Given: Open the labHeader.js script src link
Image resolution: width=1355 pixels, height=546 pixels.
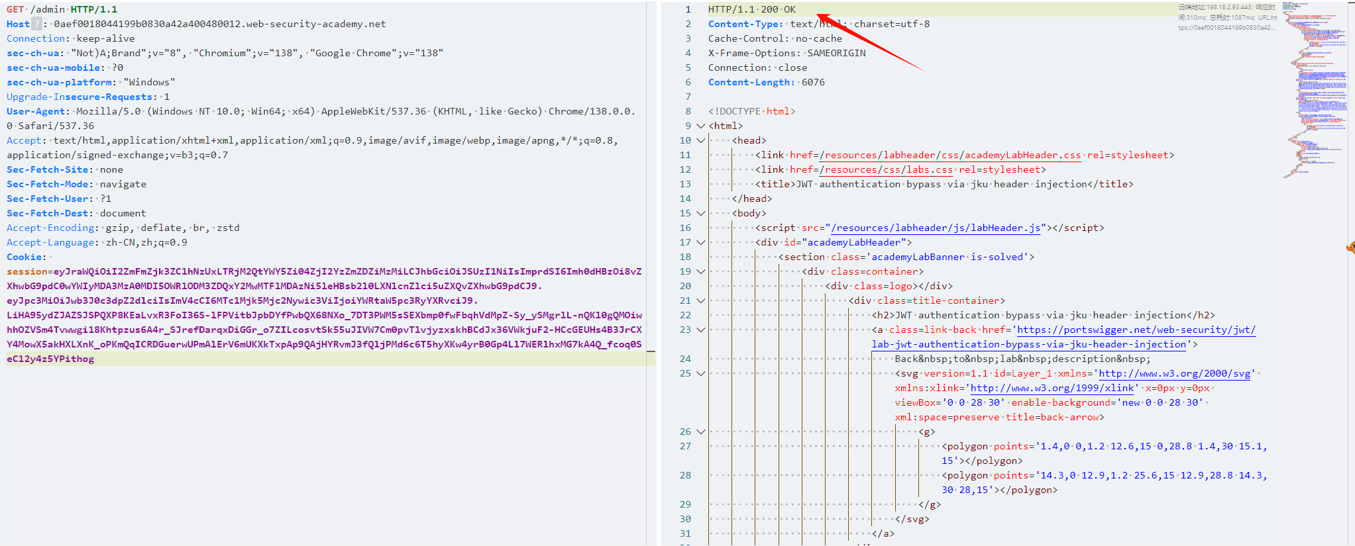Looking at the screenshot, I should [936, 228].
